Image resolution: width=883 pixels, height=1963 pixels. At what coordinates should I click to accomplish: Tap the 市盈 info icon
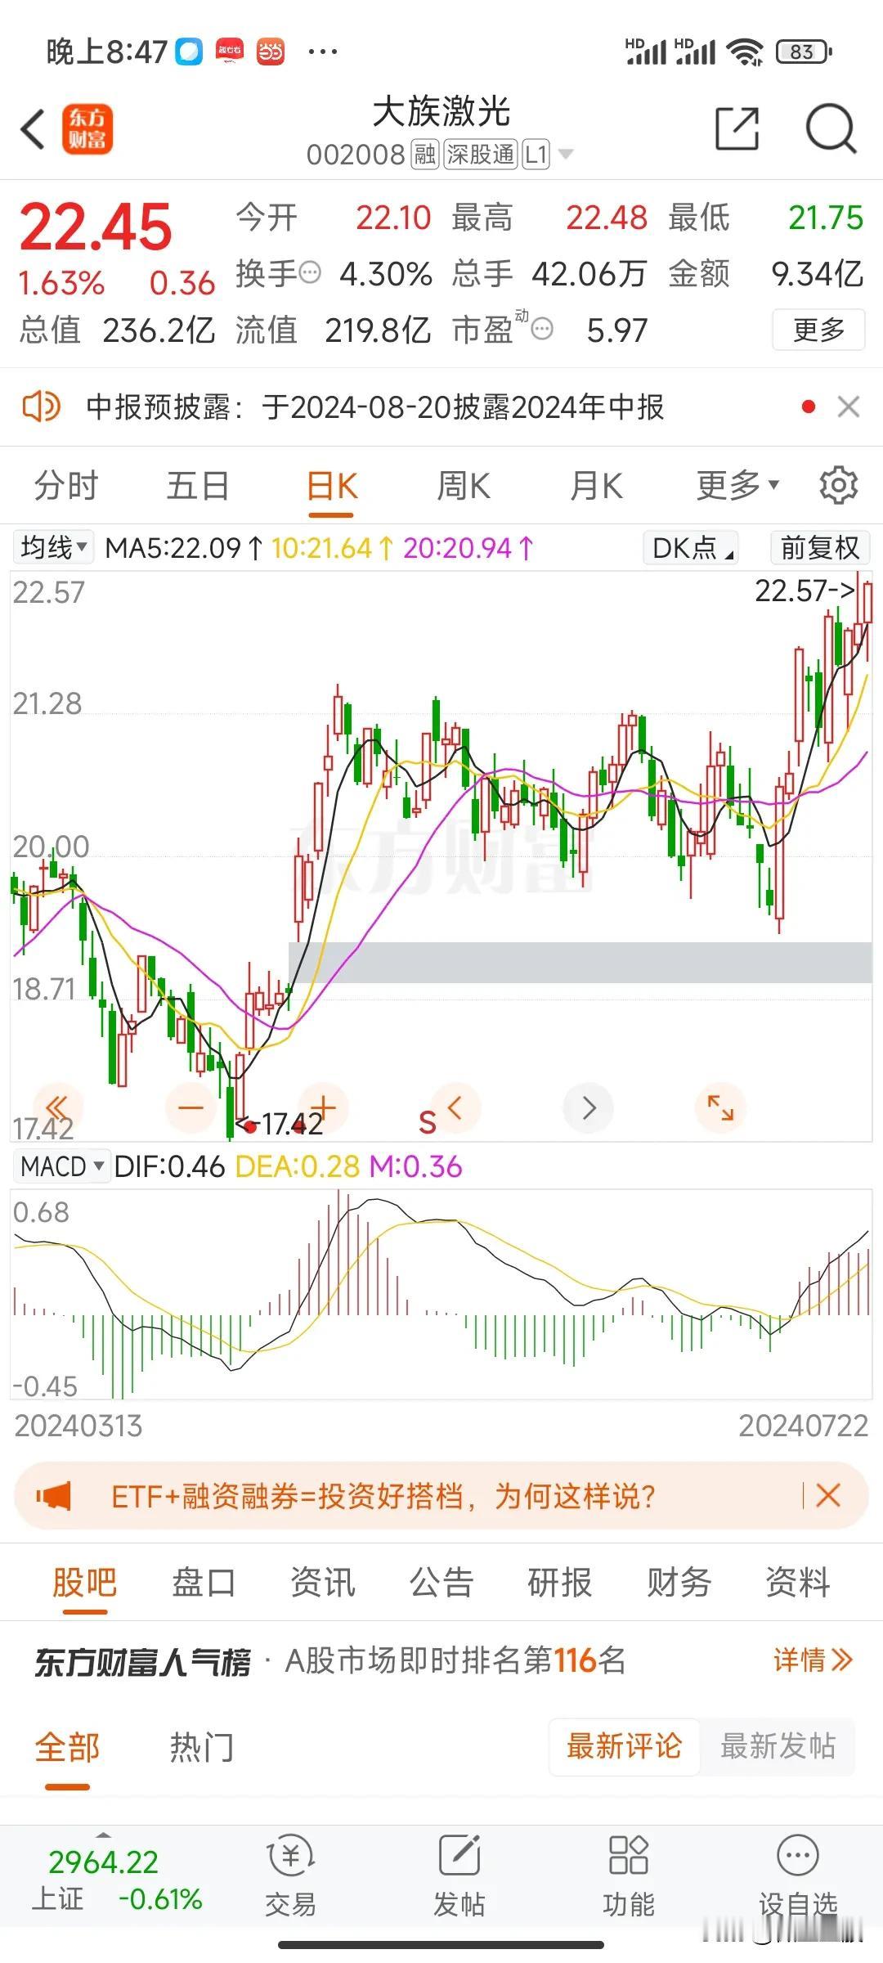click(542, 329)
